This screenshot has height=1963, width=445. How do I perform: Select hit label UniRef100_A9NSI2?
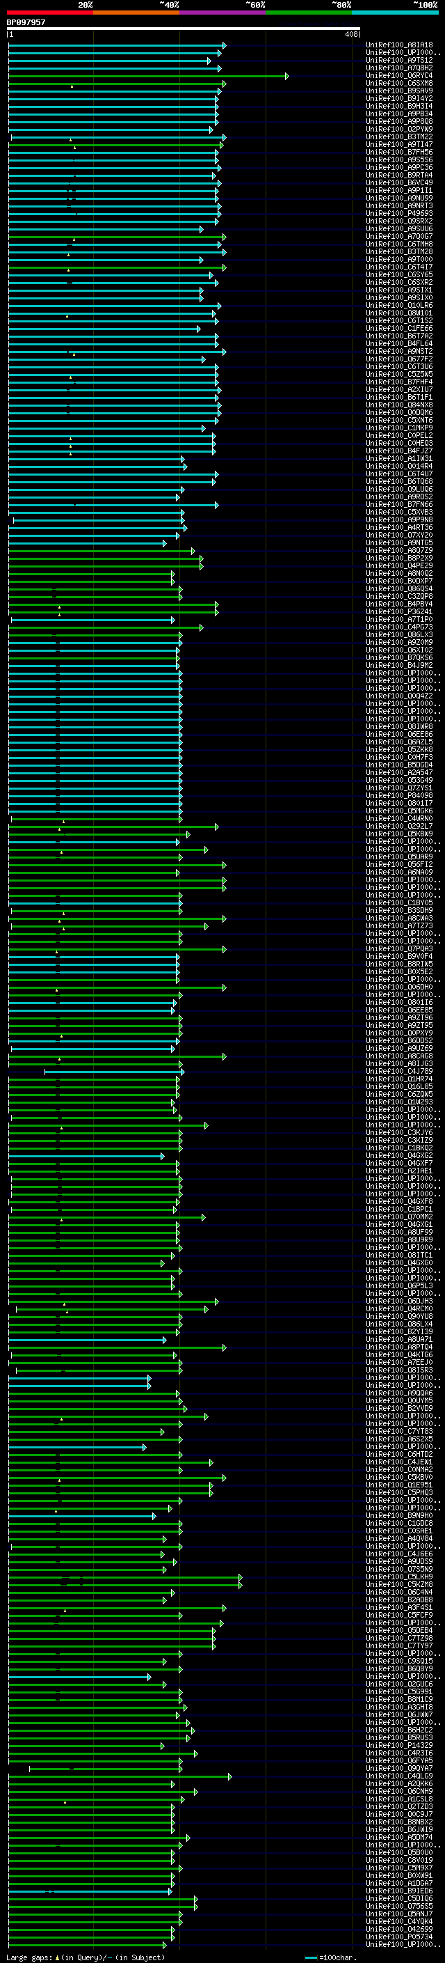point(399,351)
